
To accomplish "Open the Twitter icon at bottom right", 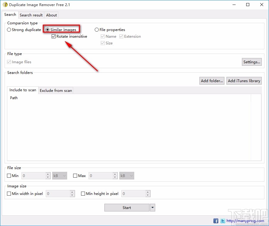I will point(223,221).
